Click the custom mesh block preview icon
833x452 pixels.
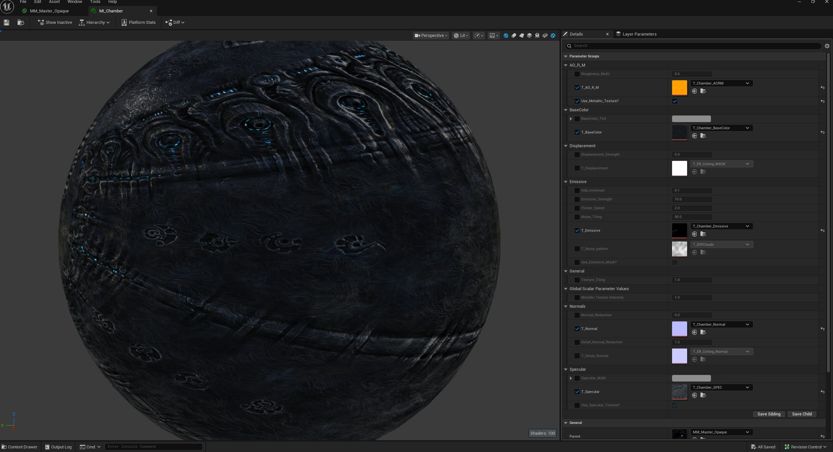[545, 36]
